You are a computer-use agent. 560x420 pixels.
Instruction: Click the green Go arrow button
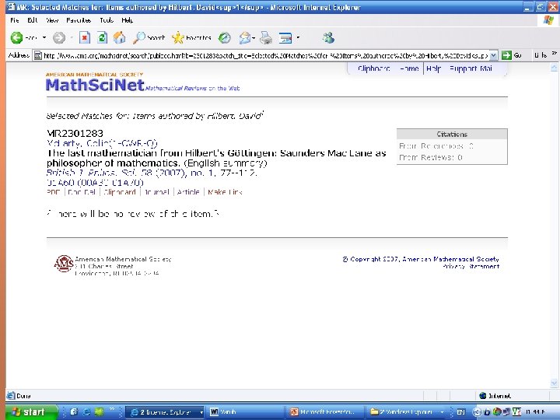click(x=506, y=55)
